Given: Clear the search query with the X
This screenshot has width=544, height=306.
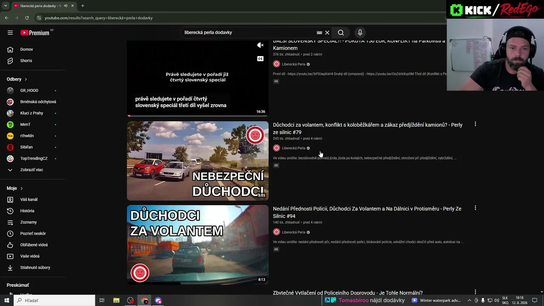Looking at the screenshot, I should (x=327, y=33).
